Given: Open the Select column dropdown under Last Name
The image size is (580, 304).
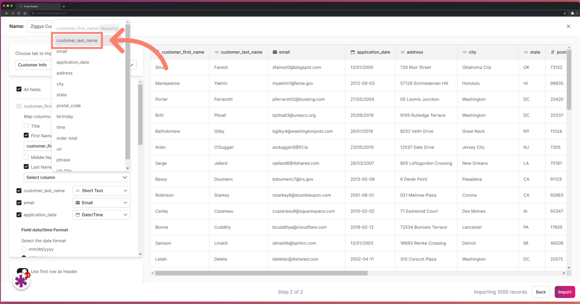Looking at the screenshot, I should (x=77, y=177).
